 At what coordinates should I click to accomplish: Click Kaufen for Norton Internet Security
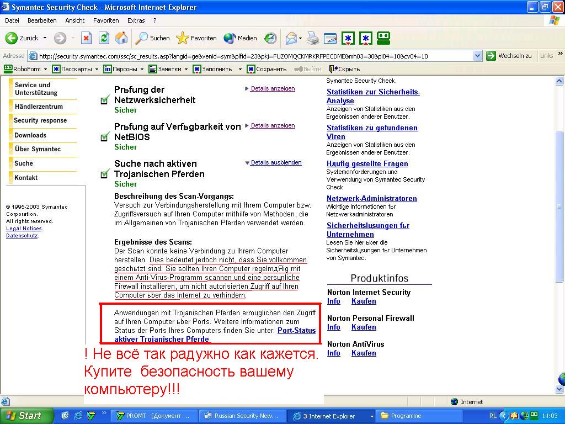coord(364,301)
